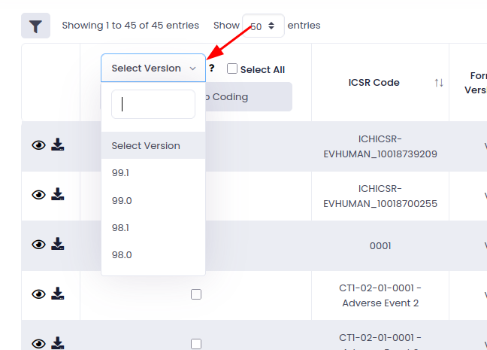Pick the Select Version placeholder option
This screenshot has height=350, width=487.
point(146,145)
